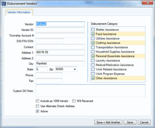Uncheck Other Assistance category
The width and height of the screenshot is (155, 128).
93,78
